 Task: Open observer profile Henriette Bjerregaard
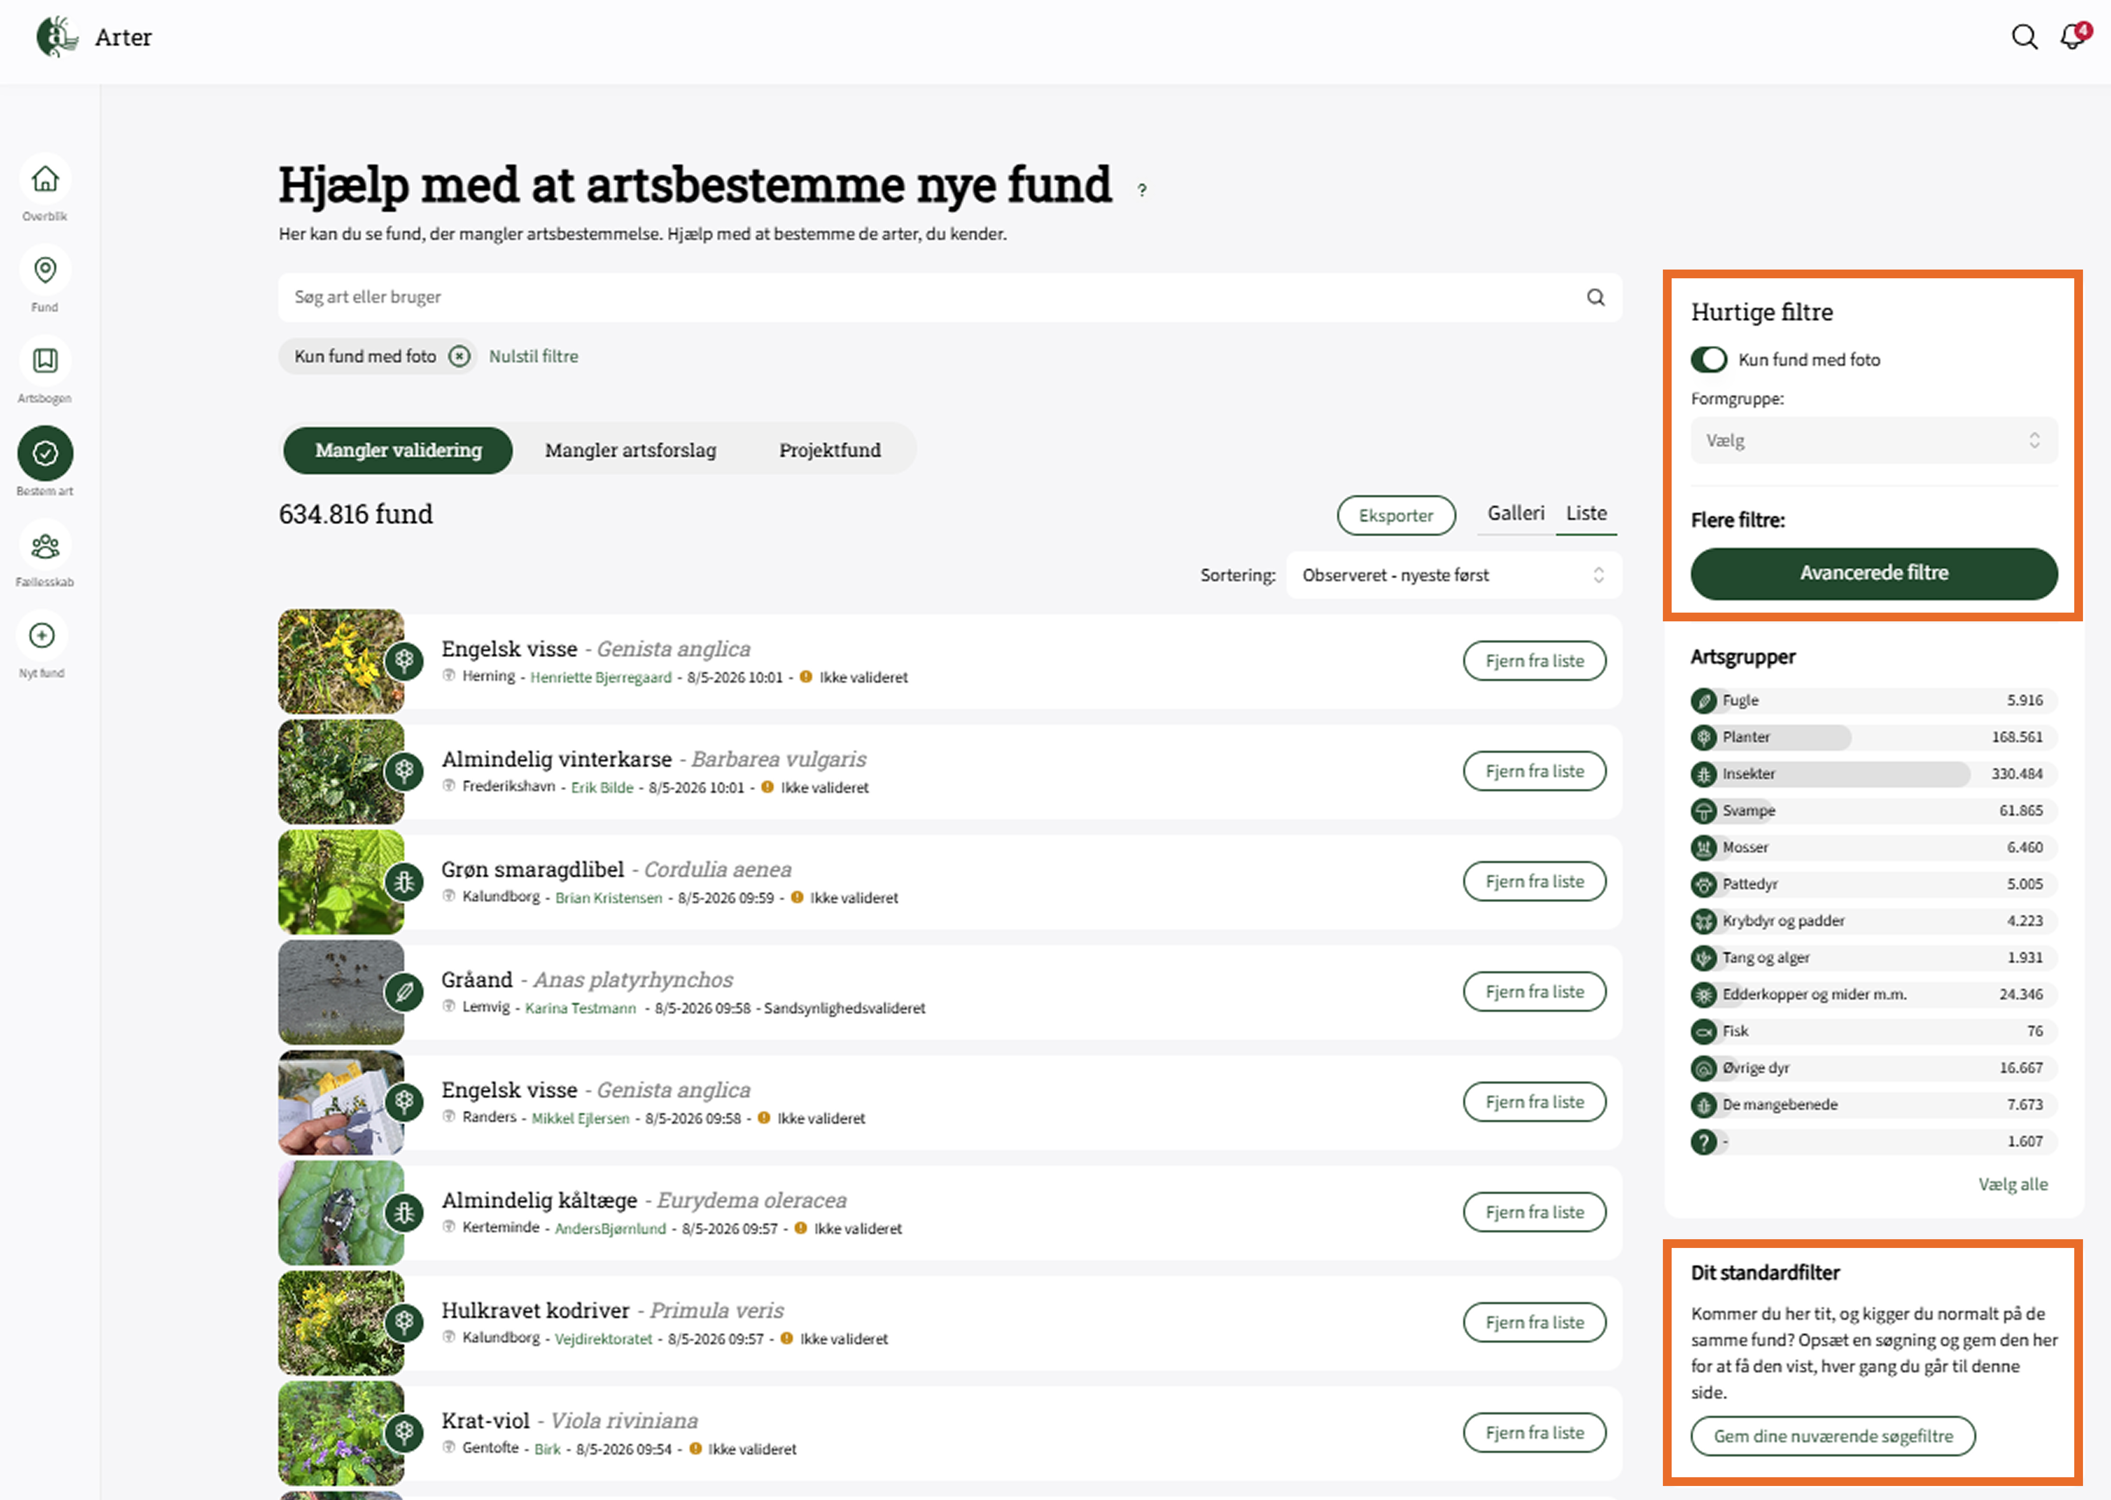click(x=601, y=678)
